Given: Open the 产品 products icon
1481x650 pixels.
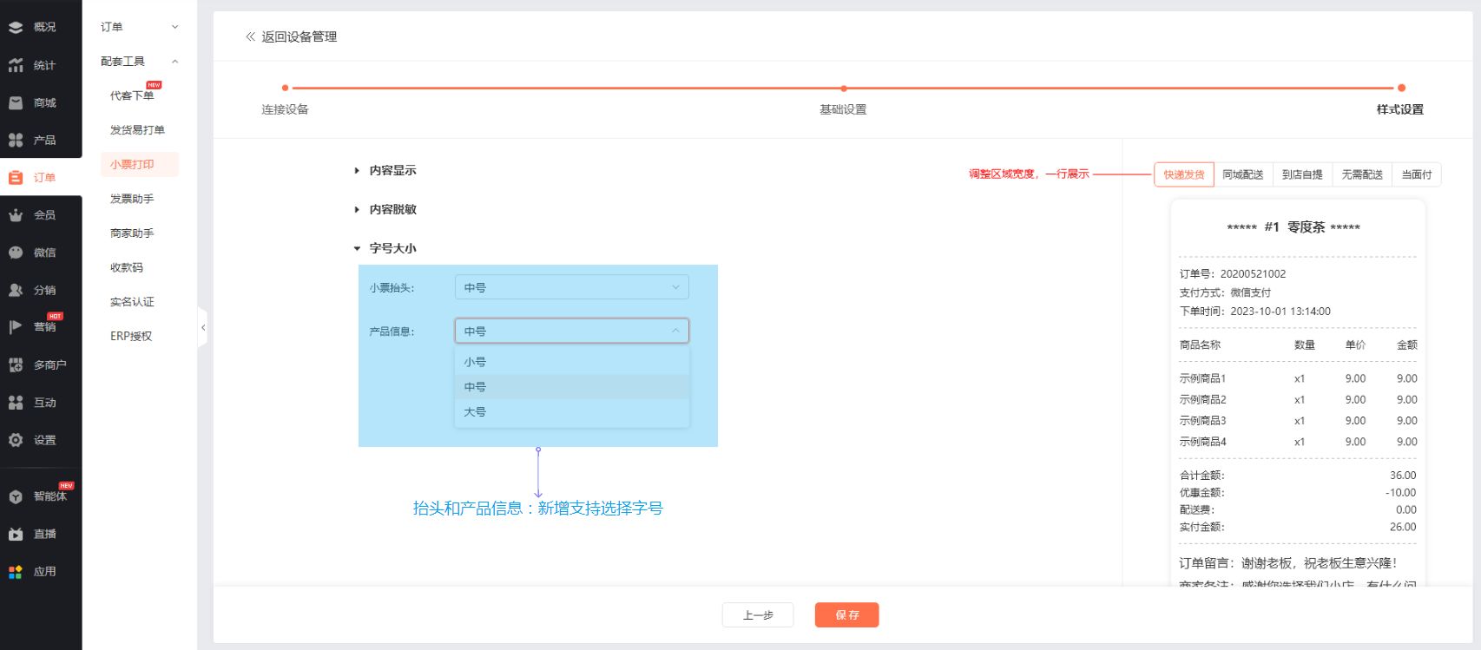Looking at the screenshot, I should coord(16,141).
